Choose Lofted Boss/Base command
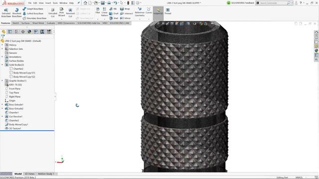Image resolution: width=319 pixels, height=179 pixels. [x=33, y=13]
